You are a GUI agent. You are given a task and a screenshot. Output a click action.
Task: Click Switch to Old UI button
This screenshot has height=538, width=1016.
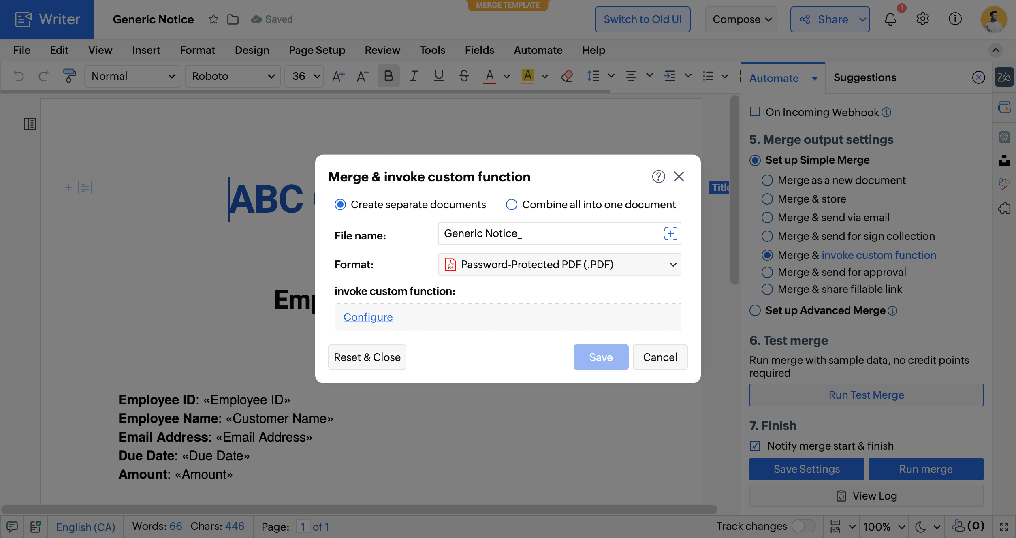[x=642, y=19]
